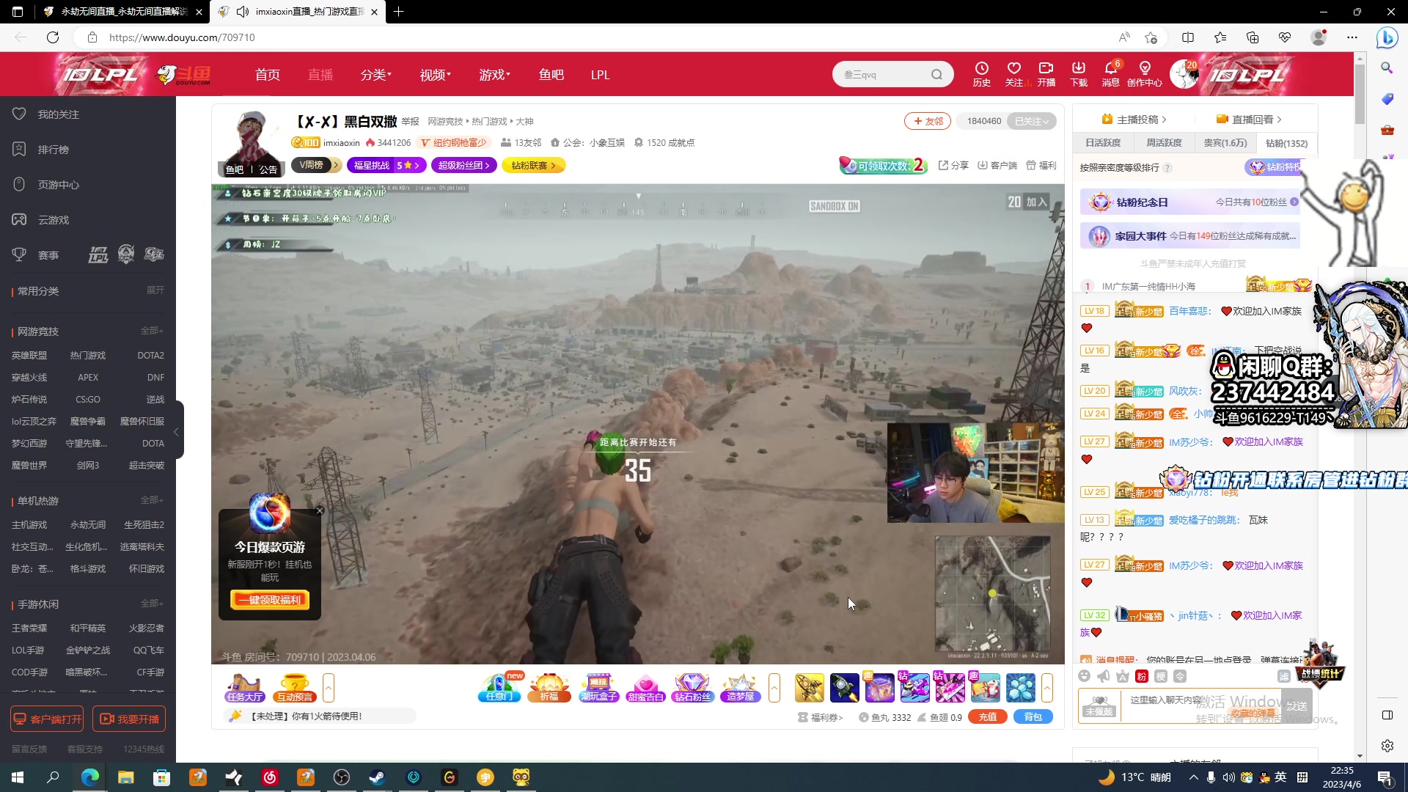Image resolution: width=1408 pixels, height=792 pixels.
Task: Show all 单机热游 categories via 全部
Action: (x=152, y=500)
